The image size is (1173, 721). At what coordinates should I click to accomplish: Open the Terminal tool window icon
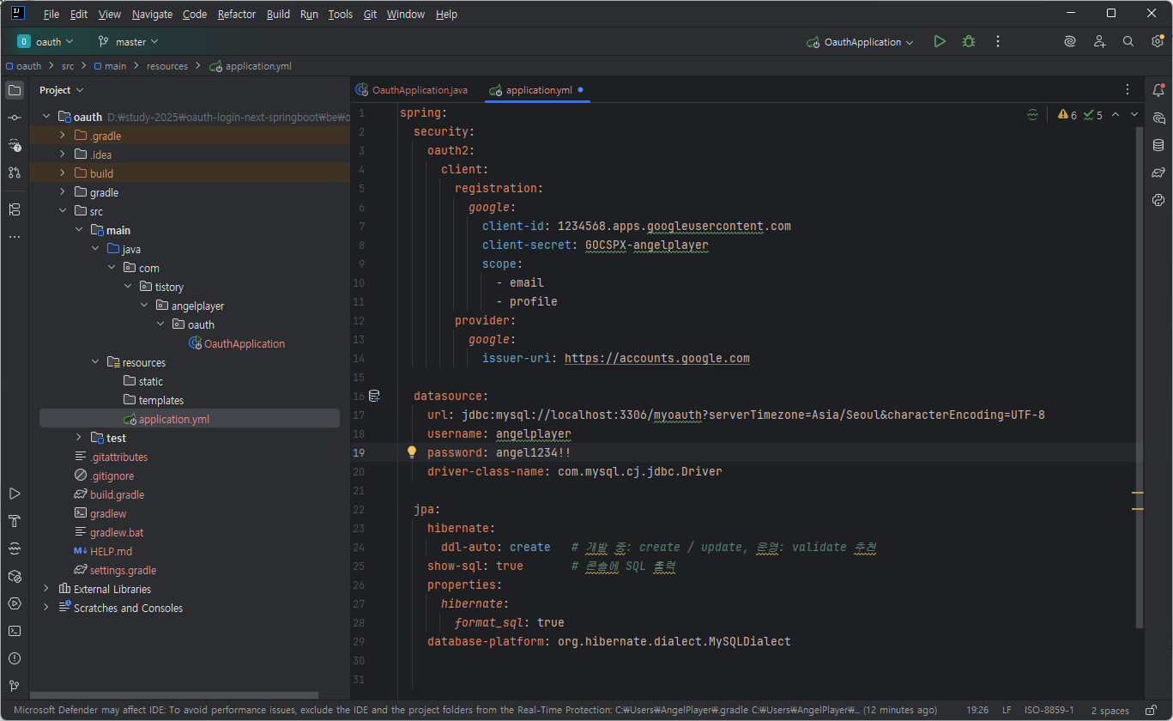pos(15,631)
